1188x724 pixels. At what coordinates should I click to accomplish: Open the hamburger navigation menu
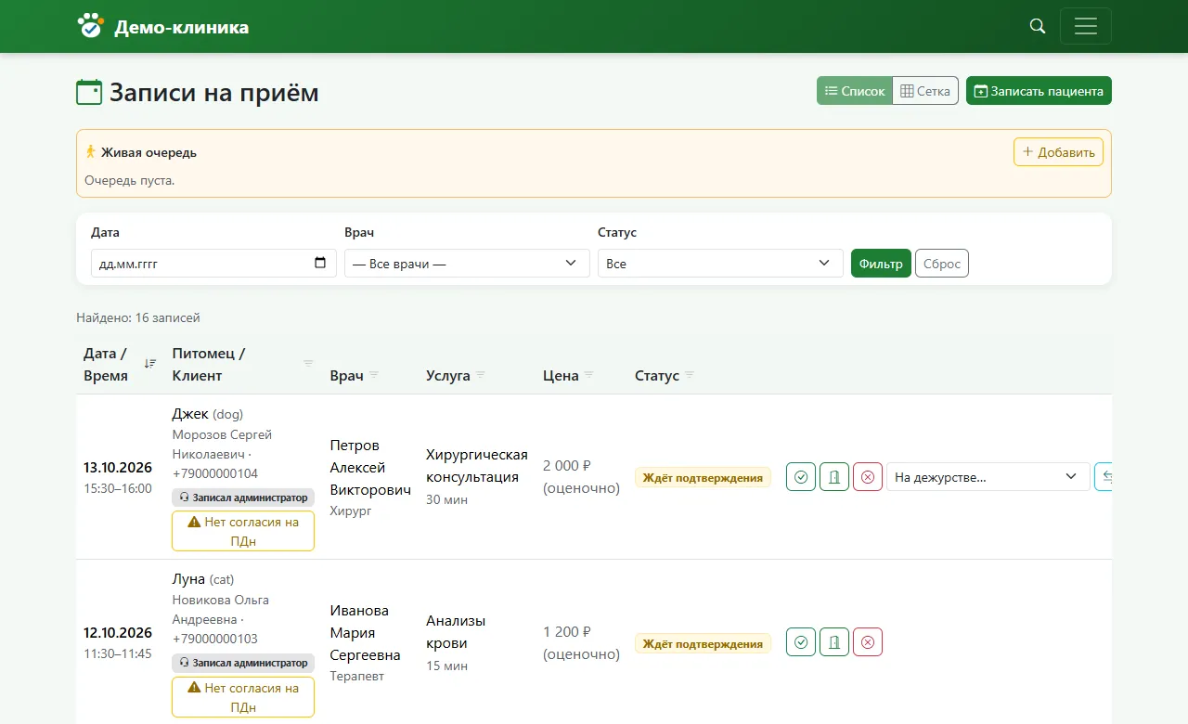pos(1086,26)
